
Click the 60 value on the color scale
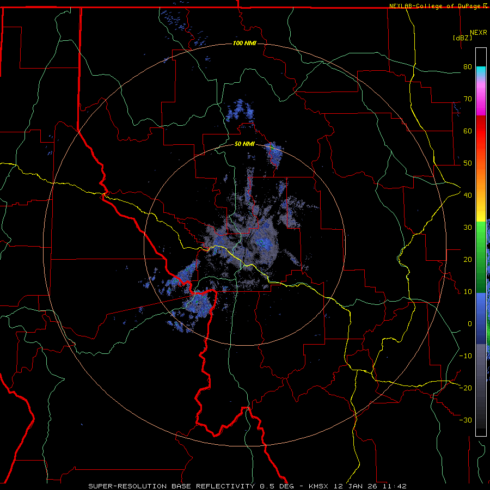(x=468, y=131)
